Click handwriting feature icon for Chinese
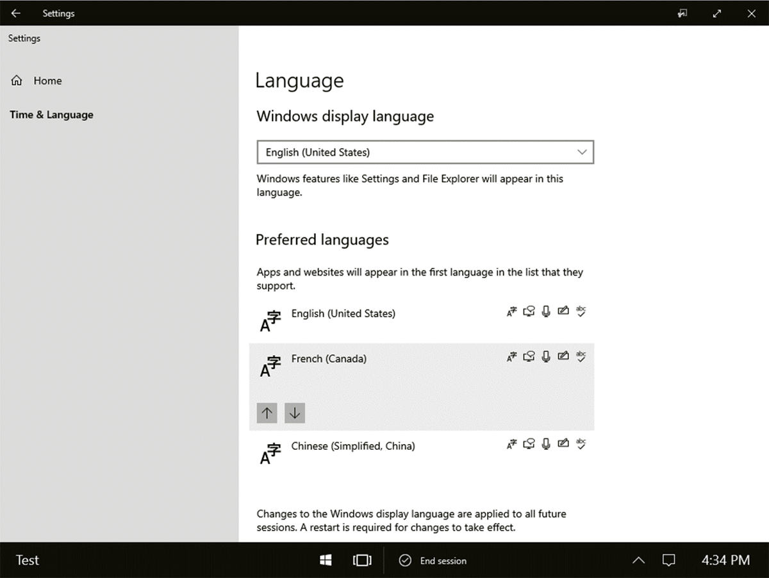 click(563, 443)
